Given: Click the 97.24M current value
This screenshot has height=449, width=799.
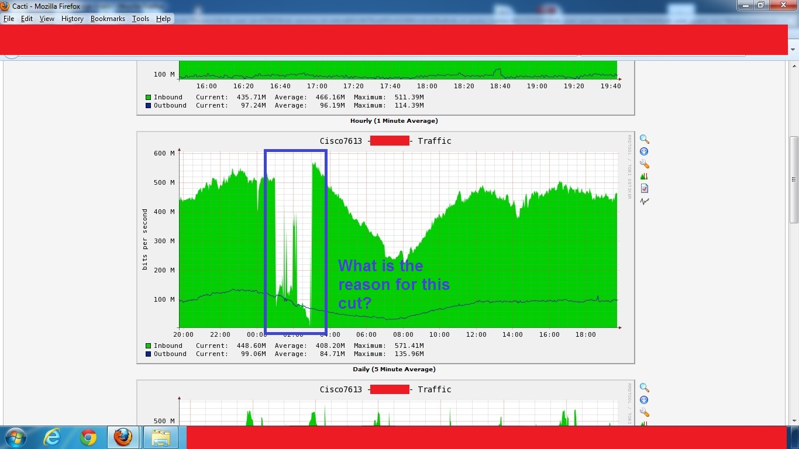Looking at the screenshot, I should point(252,105).
